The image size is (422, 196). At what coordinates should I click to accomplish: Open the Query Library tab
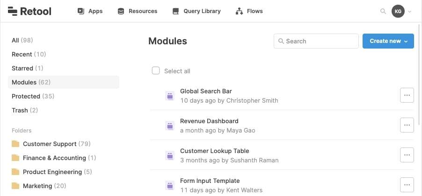tap(196, 11)
